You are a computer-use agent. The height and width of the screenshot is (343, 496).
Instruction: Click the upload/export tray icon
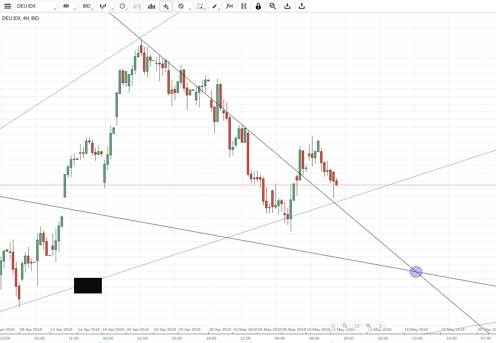point(302,6)
